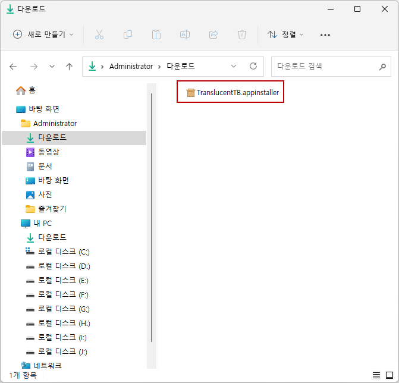Screen dimensions: 399x383
Task: Open 홈 (Home) in the sidebar
Action: pyautogui.click(x=26, y=90)
